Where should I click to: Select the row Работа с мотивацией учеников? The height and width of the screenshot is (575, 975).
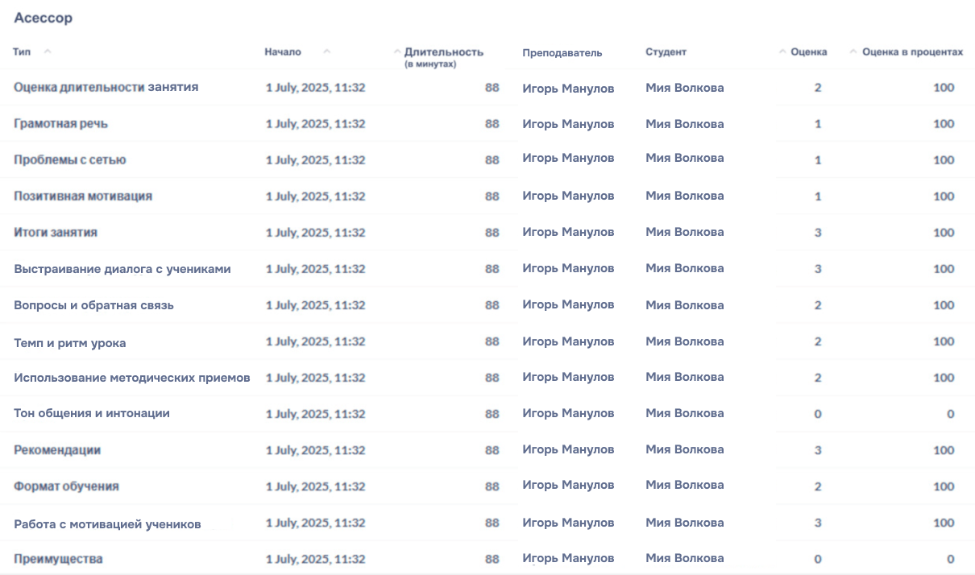pyautogui.click(x=487, y=523)
